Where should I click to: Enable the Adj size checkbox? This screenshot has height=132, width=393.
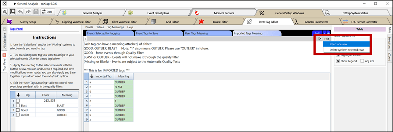point(362,61)
